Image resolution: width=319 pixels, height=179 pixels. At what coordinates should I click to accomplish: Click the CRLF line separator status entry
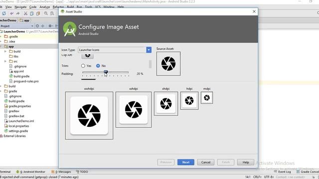point(257,177)
